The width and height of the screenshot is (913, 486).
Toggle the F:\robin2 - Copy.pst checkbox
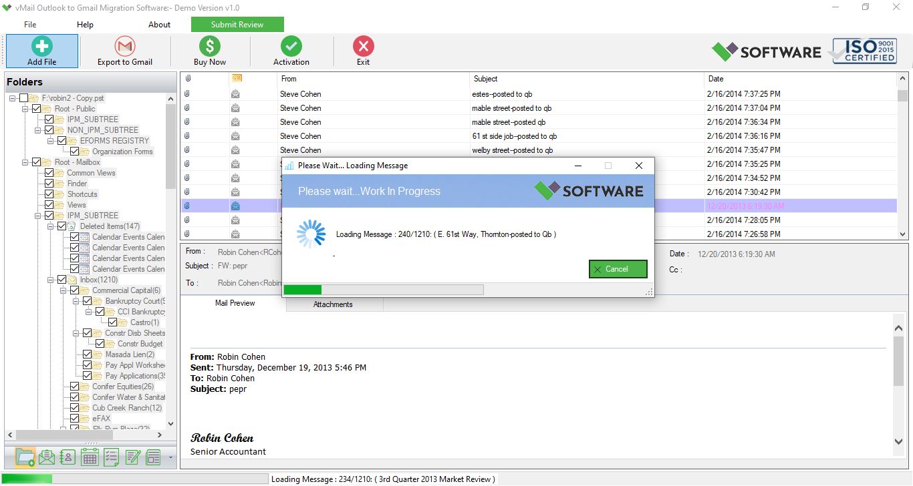(23, 98)
